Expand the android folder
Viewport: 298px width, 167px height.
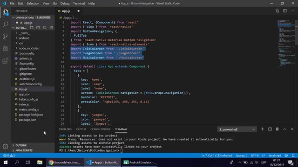coord(33,38)
